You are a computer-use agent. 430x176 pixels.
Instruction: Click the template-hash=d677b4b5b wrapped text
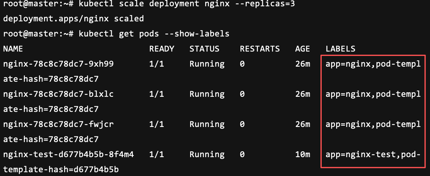(x=61, y=169)
